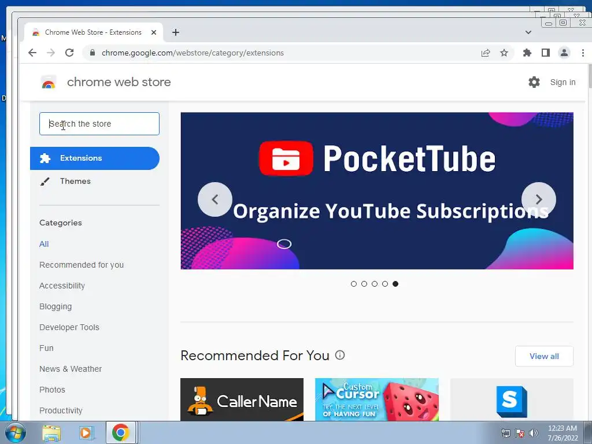Expand the tab search dropdown arrow
The height and width of the screenshot is (444, 592).
pyautogui.click(x=528, y=32)
